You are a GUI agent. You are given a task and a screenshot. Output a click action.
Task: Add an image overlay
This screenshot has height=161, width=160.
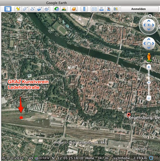click(39, 9)
